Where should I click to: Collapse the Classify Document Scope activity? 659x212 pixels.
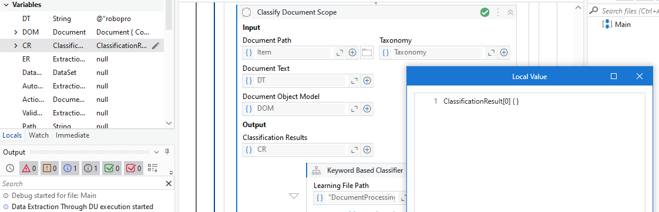(x=510, y=12)
